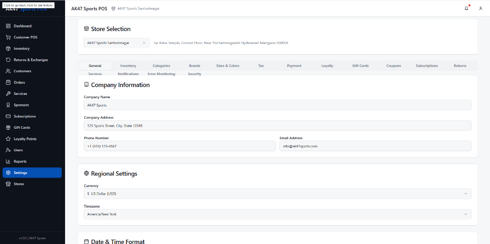Focus the Email Address field
The height and width of the screenshot is (244, 490).
(x=375, y=146)
